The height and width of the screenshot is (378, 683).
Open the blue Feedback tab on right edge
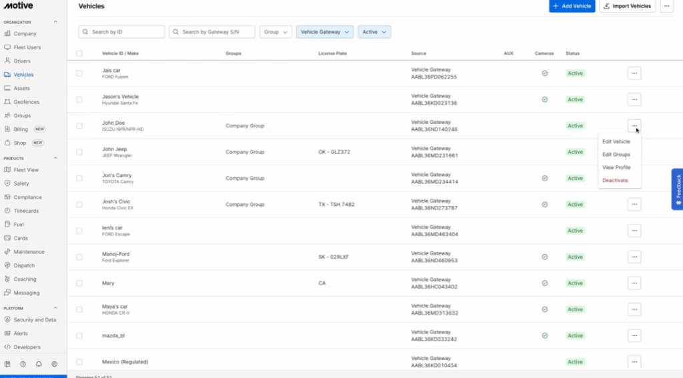coord(677,189)
